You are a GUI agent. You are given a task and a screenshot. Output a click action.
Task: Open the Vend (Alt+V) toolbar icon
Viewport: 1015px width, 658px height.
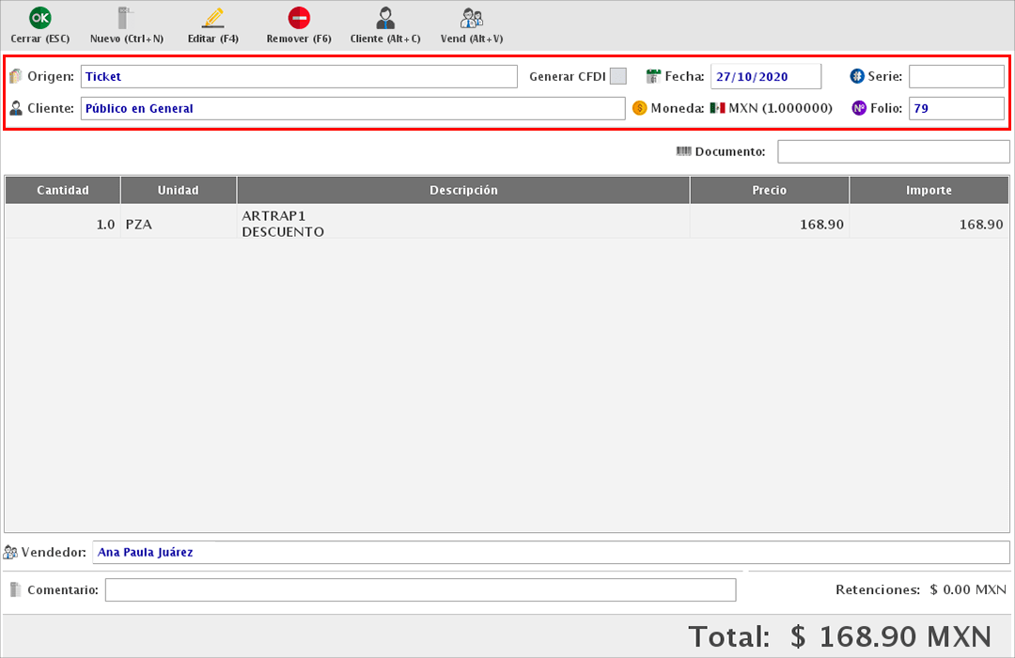pos(472,18)
